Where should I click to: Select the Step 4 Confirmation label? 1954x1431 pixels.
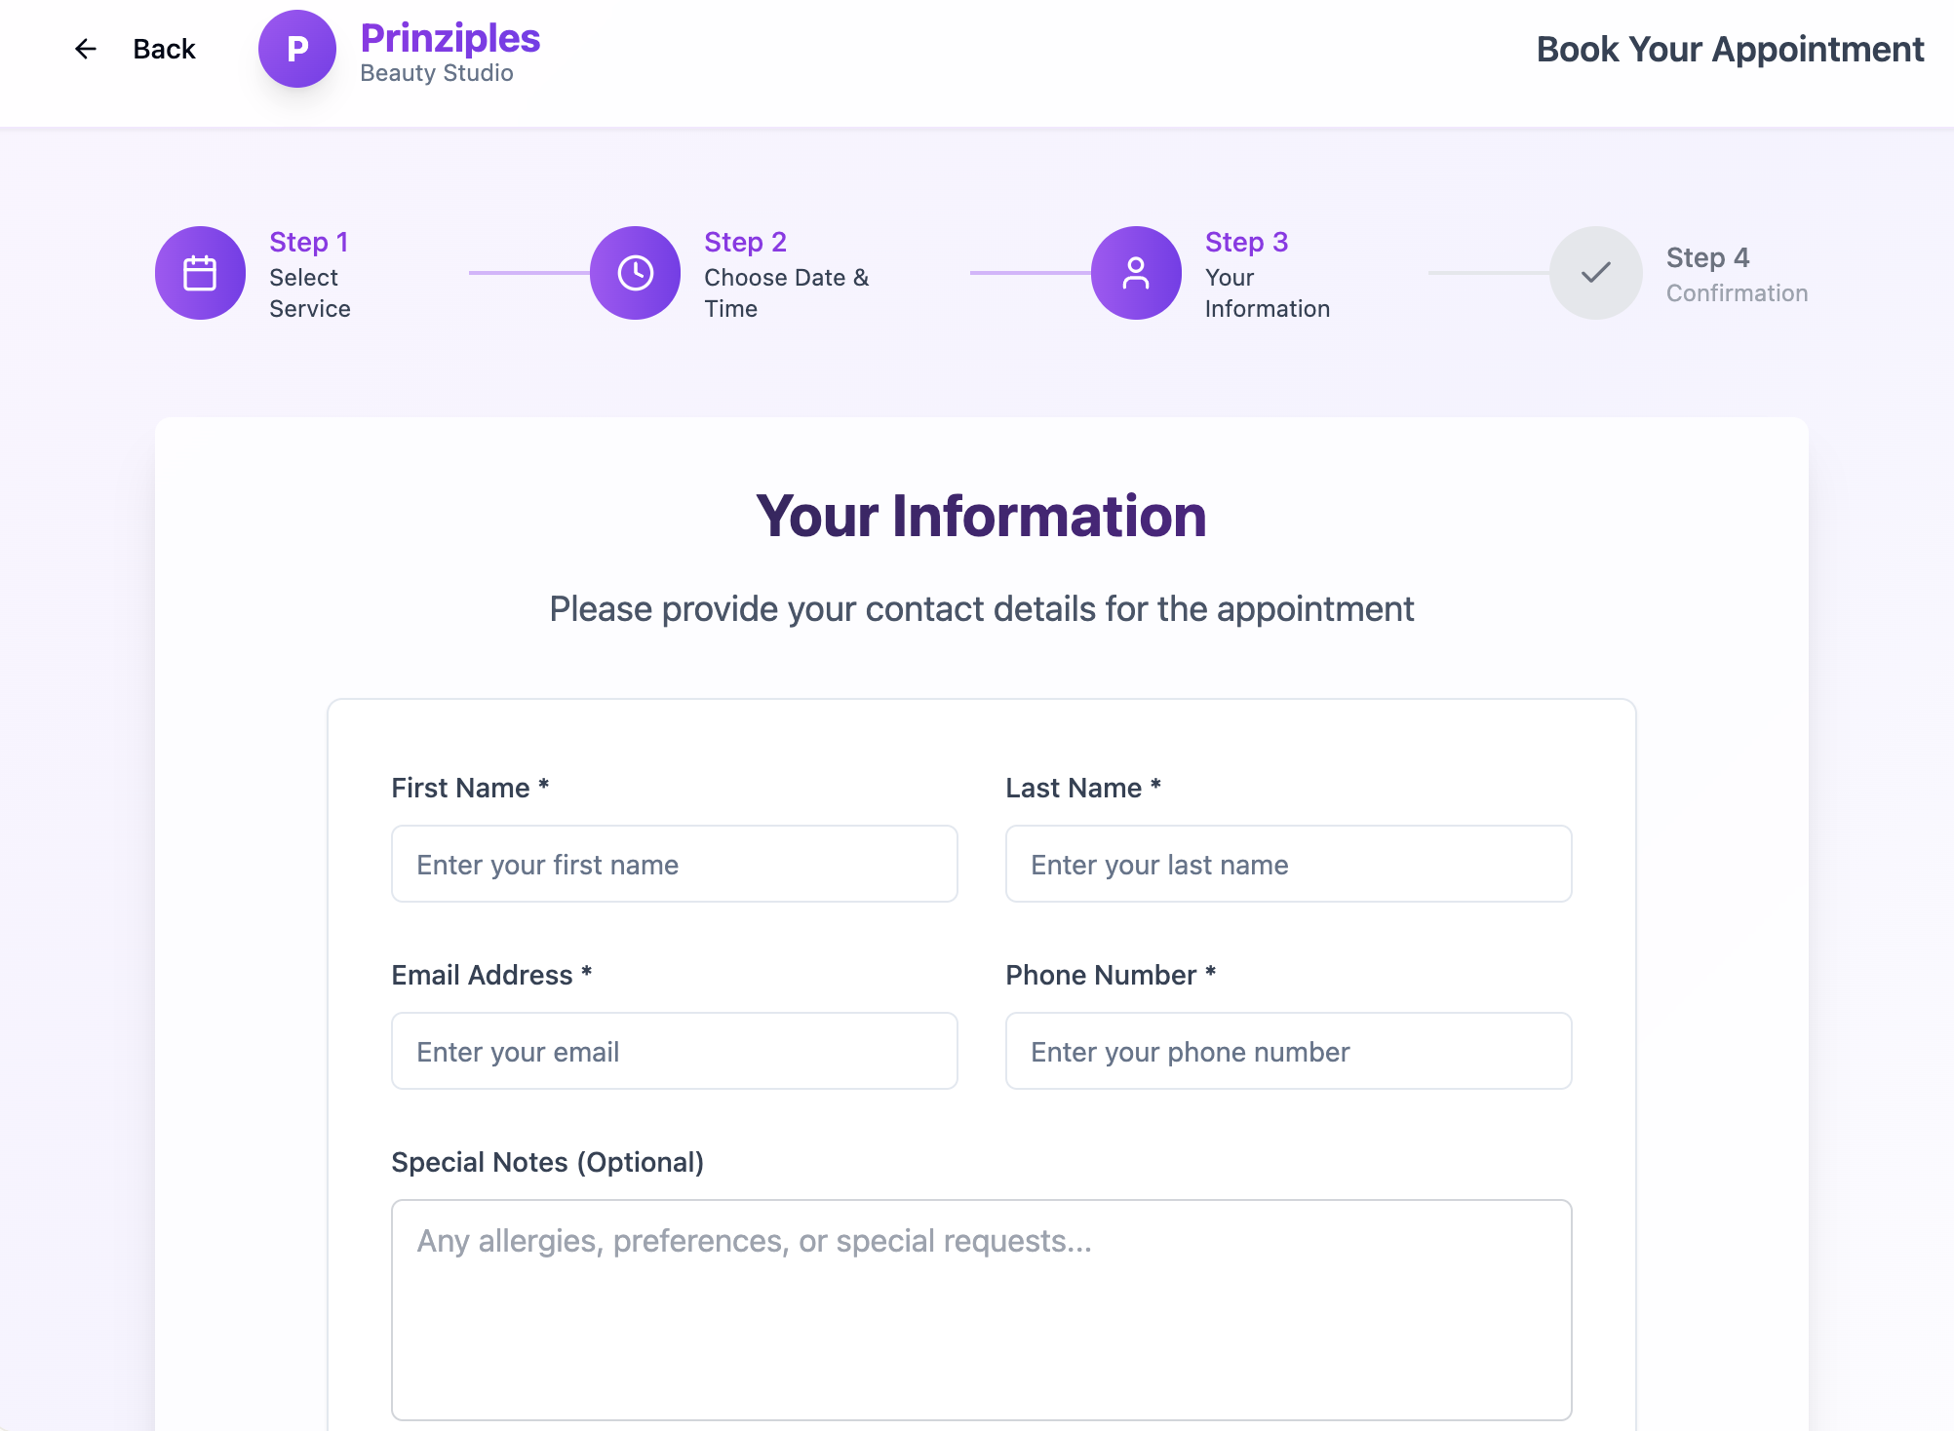tap(1736, 292)
